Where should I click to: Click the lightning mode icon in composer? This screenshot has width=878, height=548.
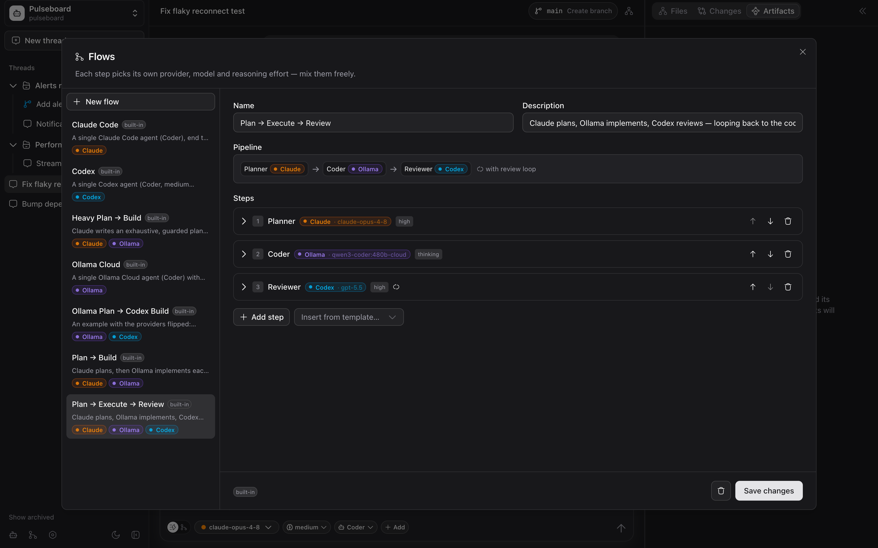pyautogui.click(x=173, y=527)
